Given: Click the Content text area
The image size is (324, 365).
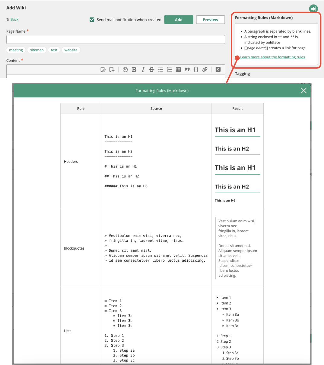Looking at the screenshot, I should (116, 76).
